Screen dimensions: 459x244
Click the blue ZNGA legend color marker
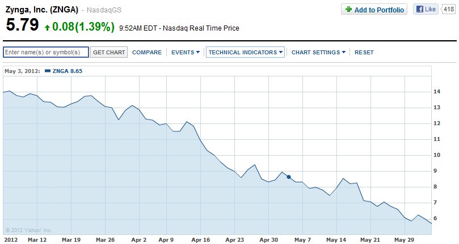pos(48,71)
